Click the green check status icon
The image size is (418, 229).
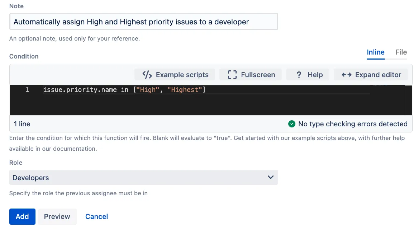coord(292,124)
